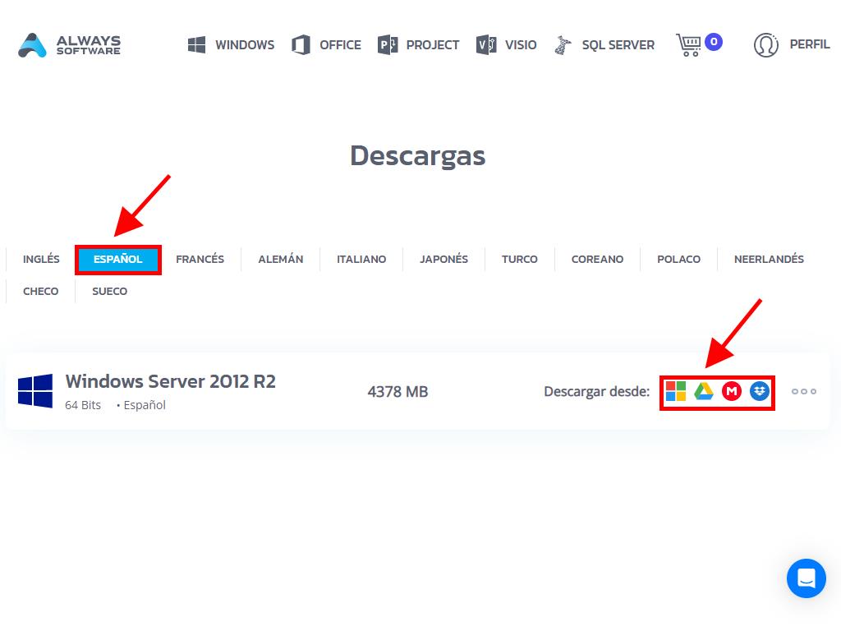
Task: Open the OFFICE menu link
Action: coord(340,45)
